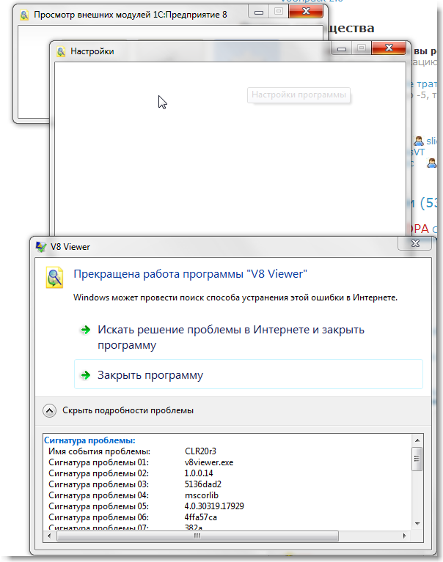
Task: Click the Сигнатура проблемы 06: label
Action: click(98, 517)
